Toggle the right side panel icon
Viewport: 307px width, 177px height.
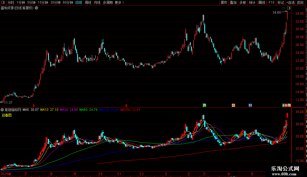click(289, 8)
